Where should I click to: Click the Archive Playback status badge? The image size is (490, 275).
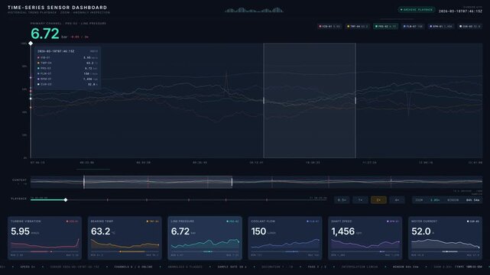[417, 10]
